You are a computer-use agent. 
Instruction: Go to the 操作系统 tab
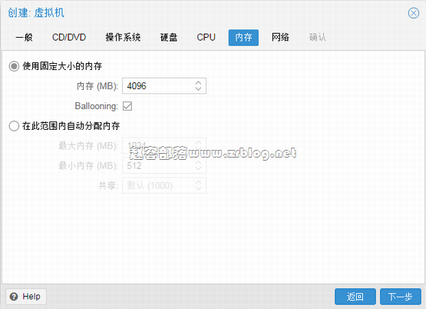click(123, 37)
